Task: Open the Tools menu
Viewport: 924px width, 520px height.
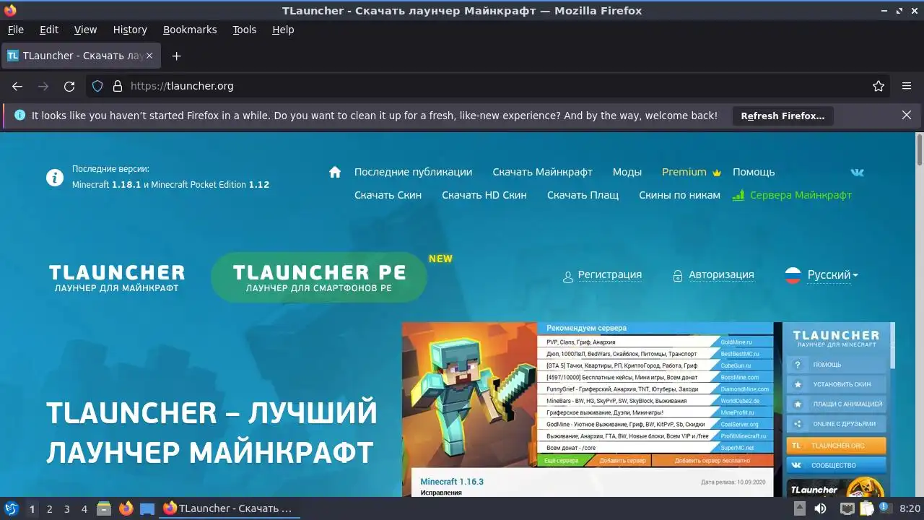Action: [x=245, y=30]
